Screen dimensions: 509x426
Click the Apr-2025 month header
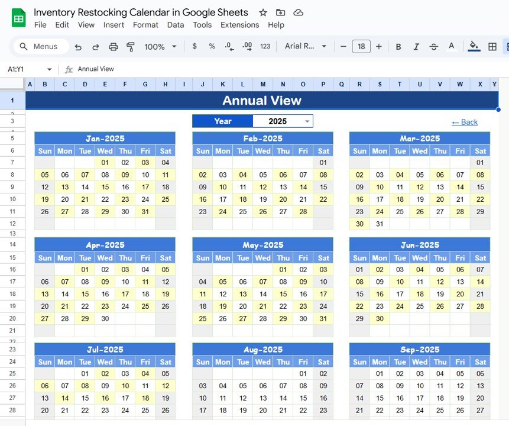tap(105, 245)
